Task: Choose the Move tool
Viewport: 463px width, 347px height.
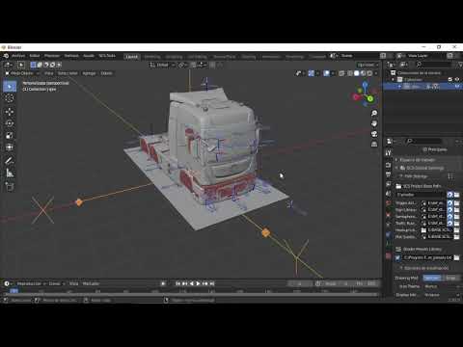Action: [10, 112]
